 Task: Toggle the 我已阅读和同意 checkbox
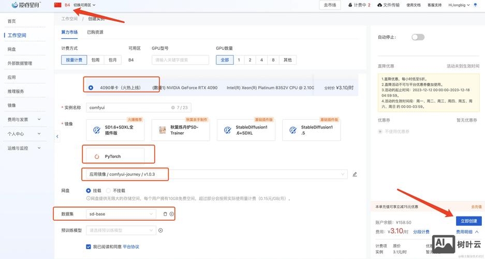tap(89, 247)
